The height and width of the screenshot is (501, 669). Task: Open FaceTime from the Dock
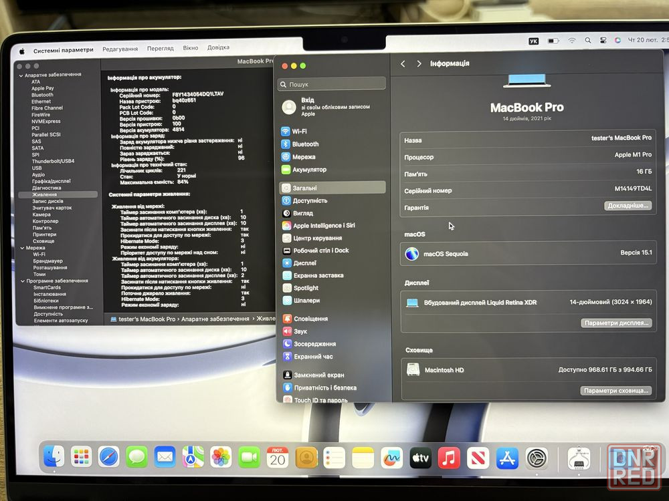[x=249, y=458]
